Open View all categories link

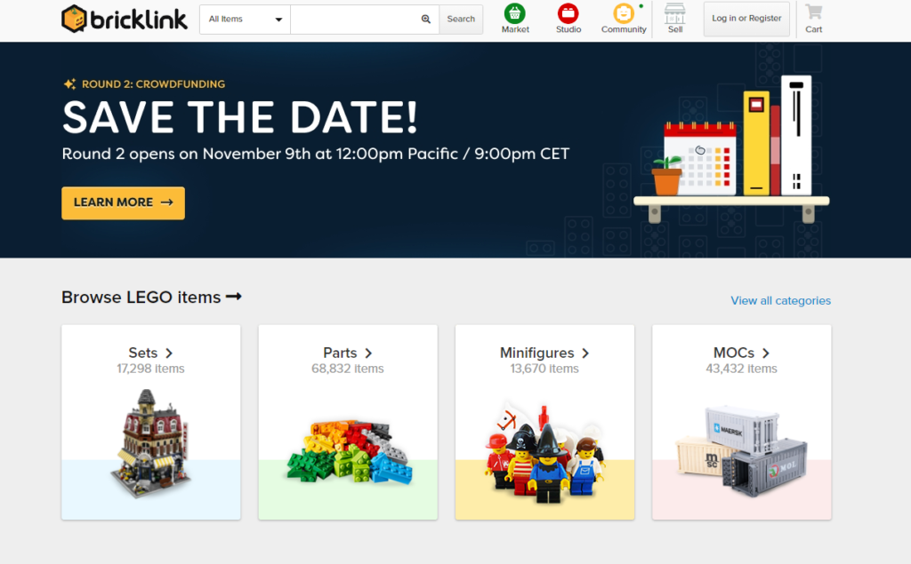click(x=780, y=300)
